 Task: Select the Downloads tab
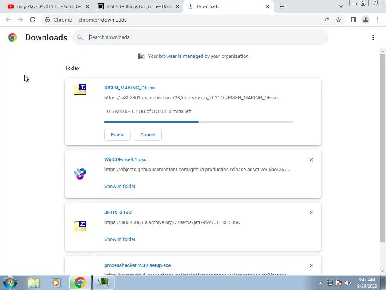(228, 6)
